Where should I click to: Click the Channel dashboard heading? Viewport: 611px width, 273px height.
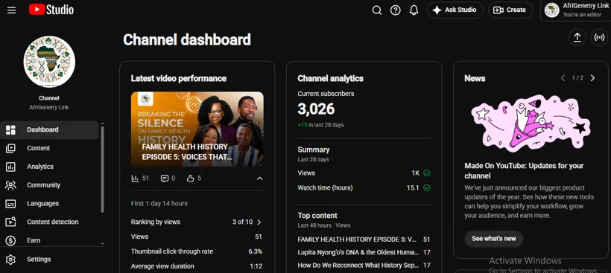186,39
